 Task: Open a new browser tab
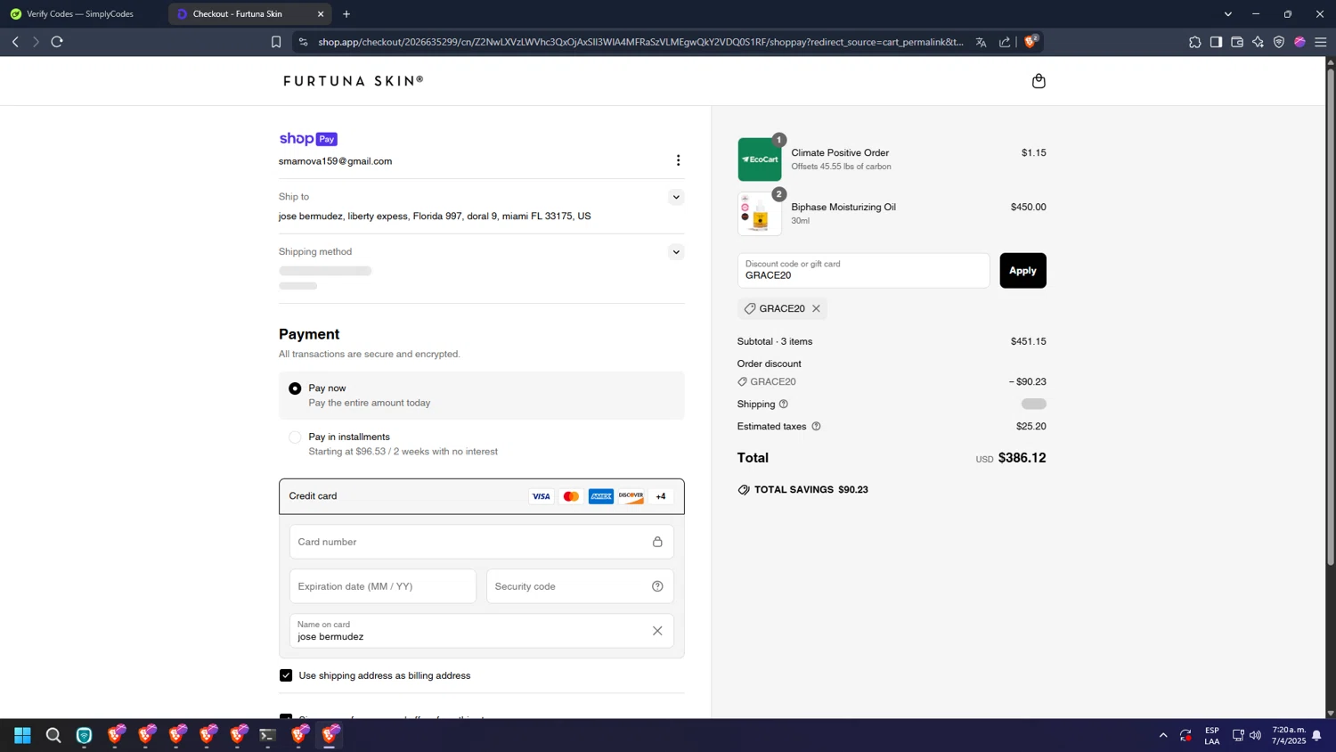(346, 14)
